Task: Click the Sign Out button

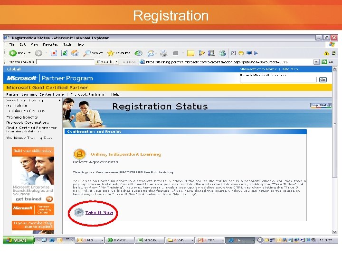Action: coord(321,105)
